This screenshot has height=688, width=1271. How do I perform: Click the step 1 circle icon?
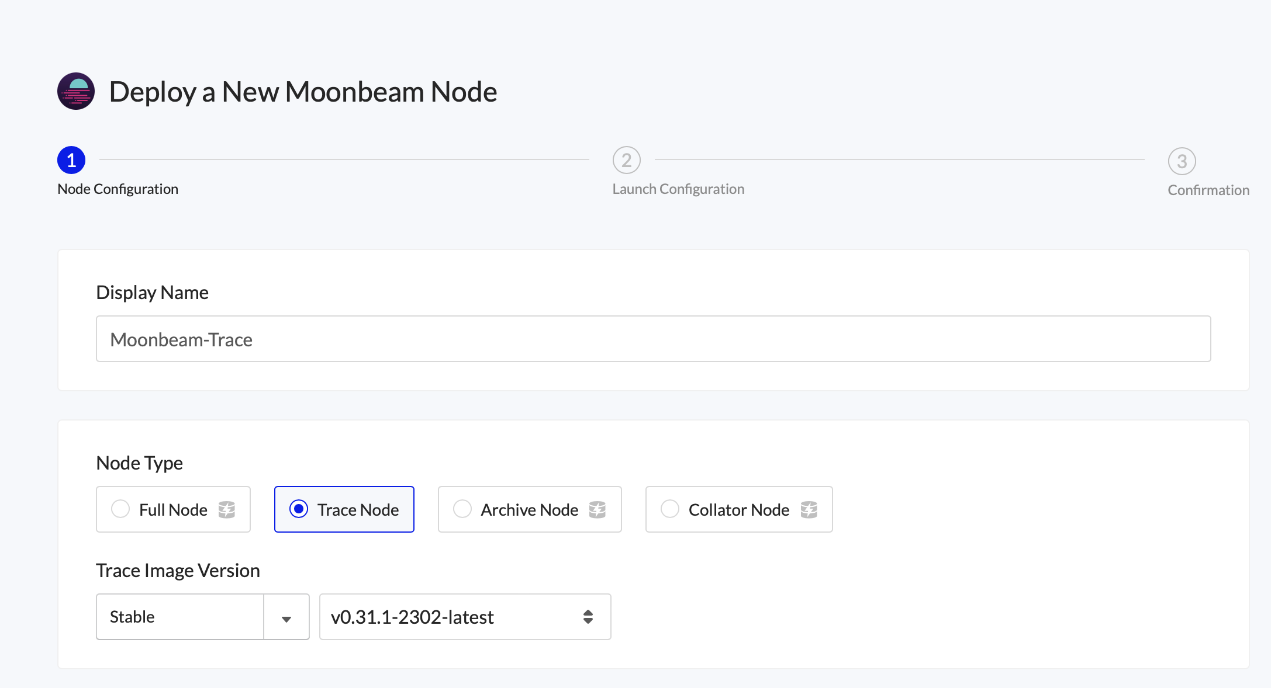tap(71, 160)
